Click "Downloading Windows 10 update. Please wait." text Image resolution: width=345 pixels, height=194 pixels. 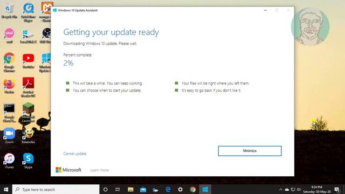100,44
